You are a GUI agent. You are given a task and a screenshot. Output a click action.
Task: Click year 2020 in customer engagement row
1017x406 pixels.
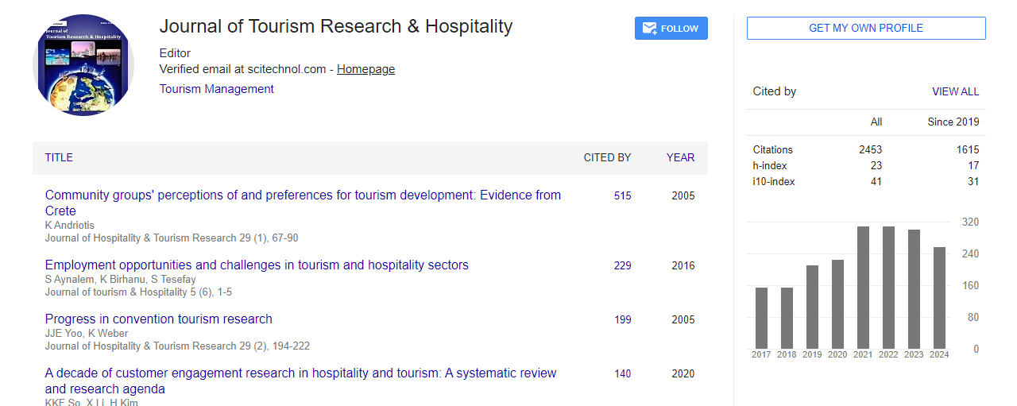(x=683, y=373)
